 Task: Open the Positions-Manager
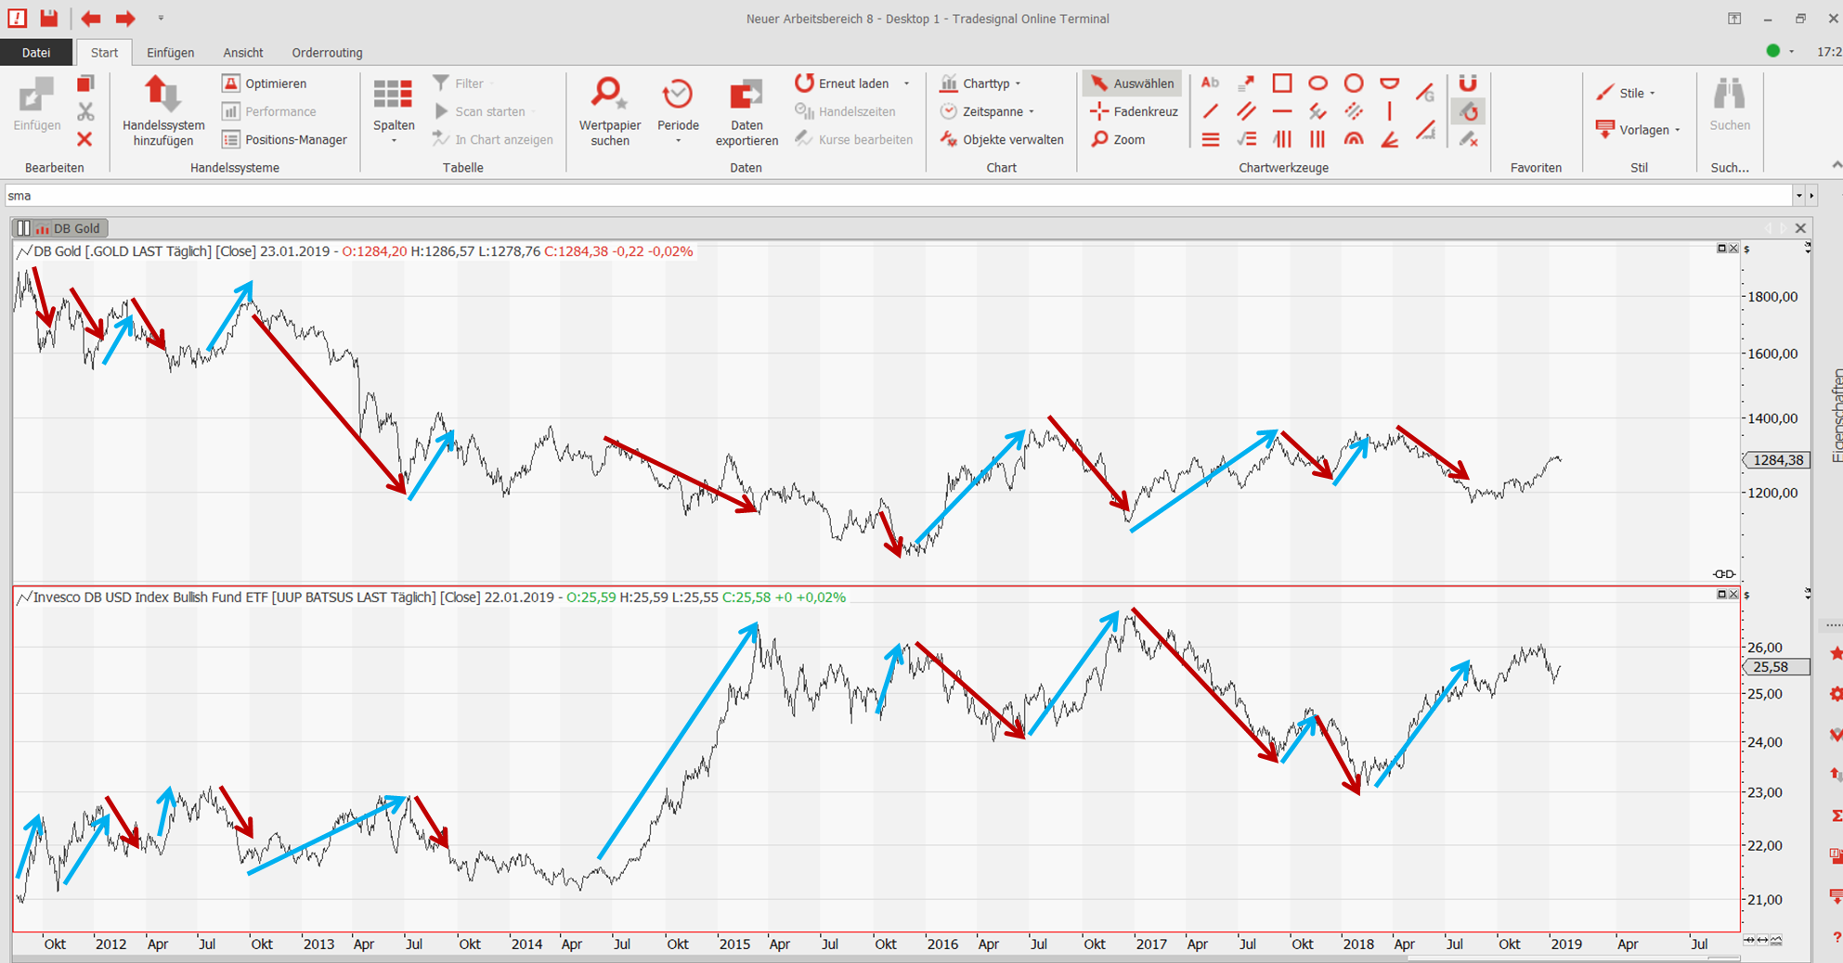(x=285, y=139)
